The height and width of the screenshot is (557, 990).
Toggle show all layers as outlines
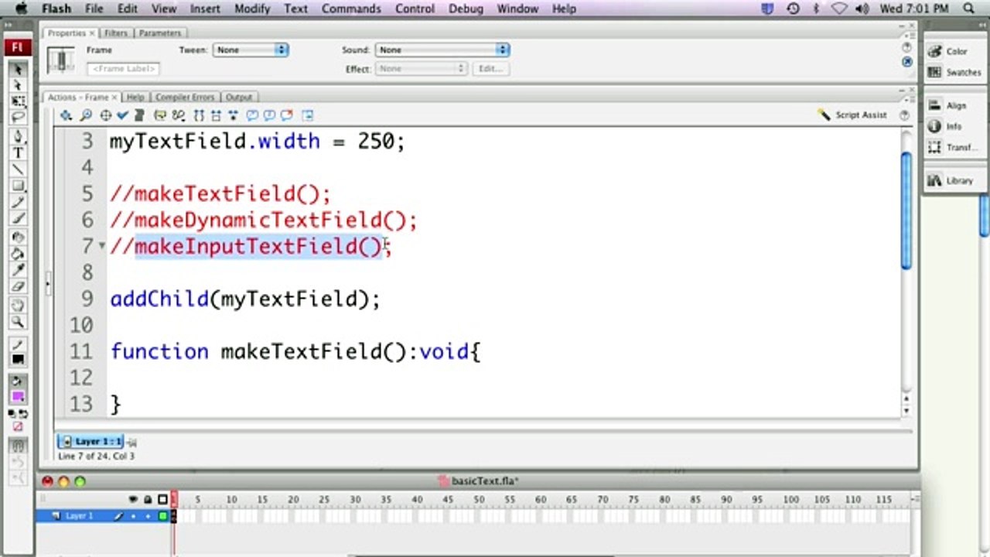coord(162,500)
